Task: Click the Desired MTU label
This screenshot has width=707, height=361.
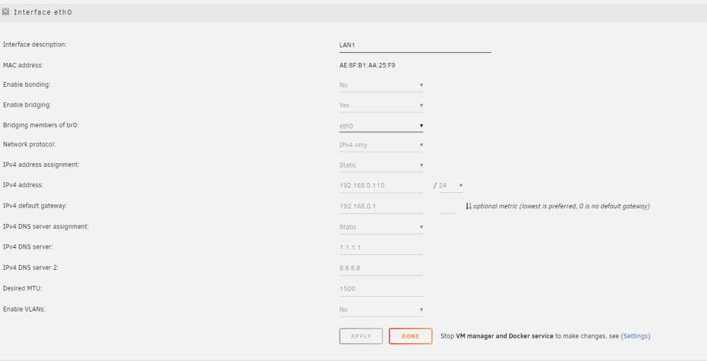Action: (23, 288)
